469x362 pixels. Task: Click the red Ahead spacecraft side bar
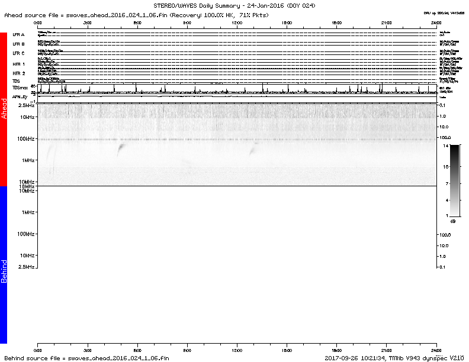pos(4,109)
